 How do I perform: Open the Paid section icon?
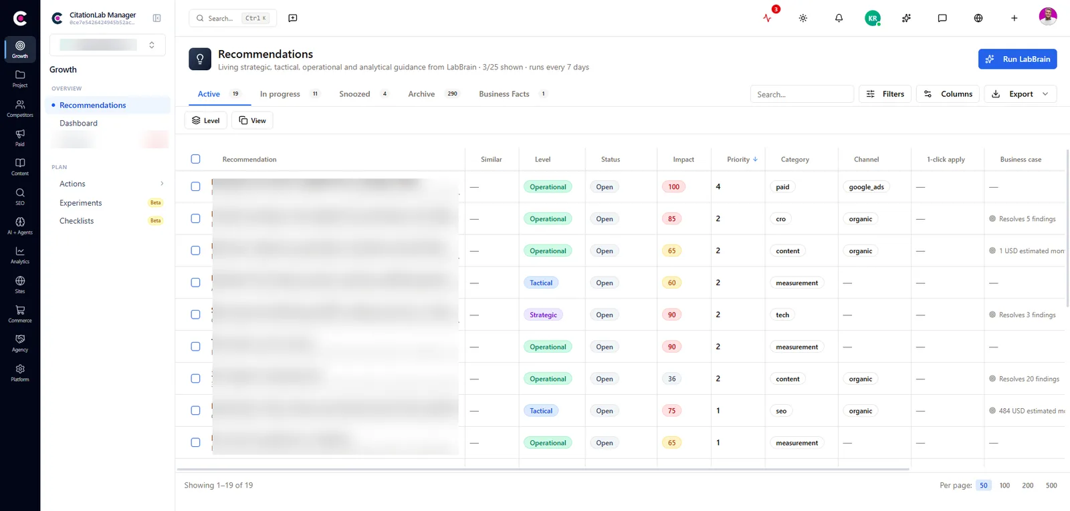[20, 137]
